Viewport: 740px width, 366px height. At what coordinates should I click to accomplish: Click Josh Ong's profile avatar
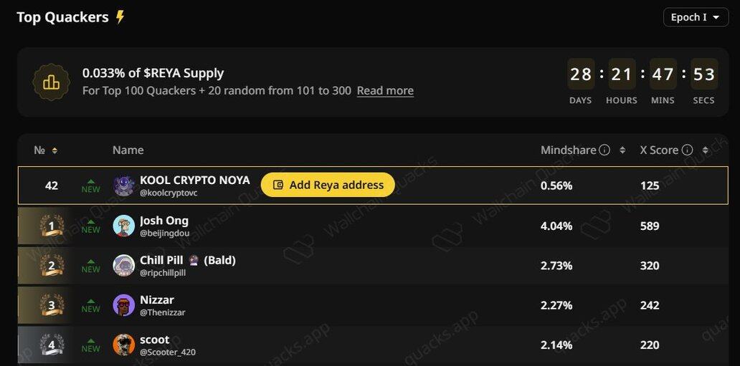[x=123, y=226]
